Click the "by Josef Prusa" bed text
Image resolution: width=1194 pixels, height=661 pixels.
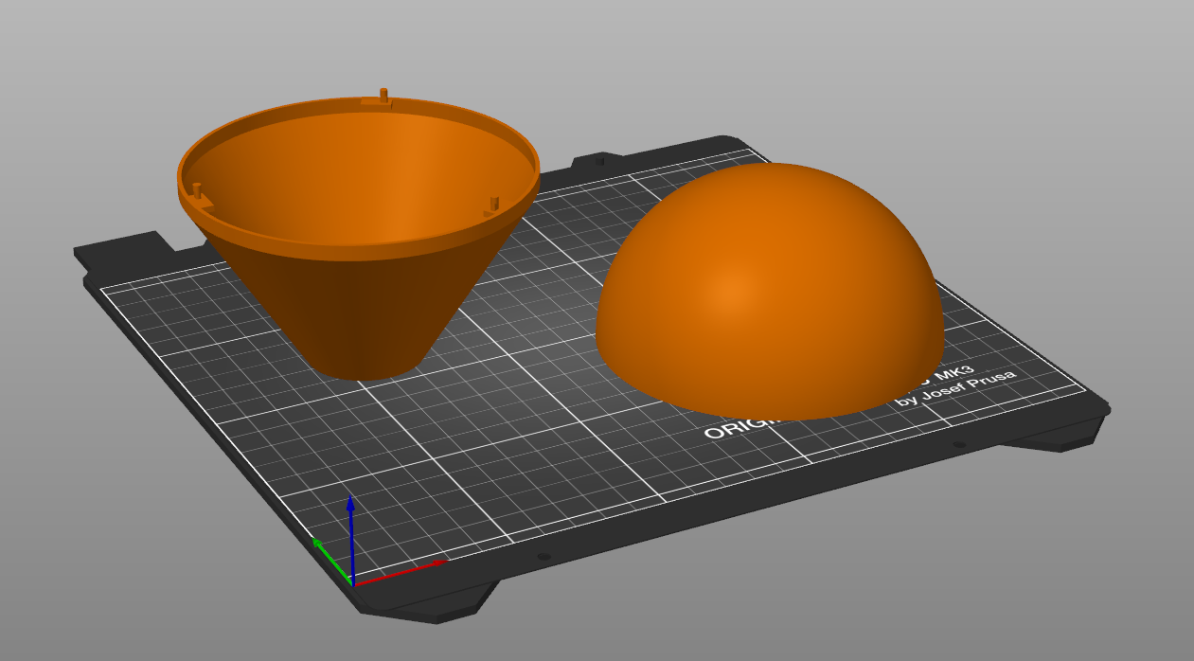[956, 388]
